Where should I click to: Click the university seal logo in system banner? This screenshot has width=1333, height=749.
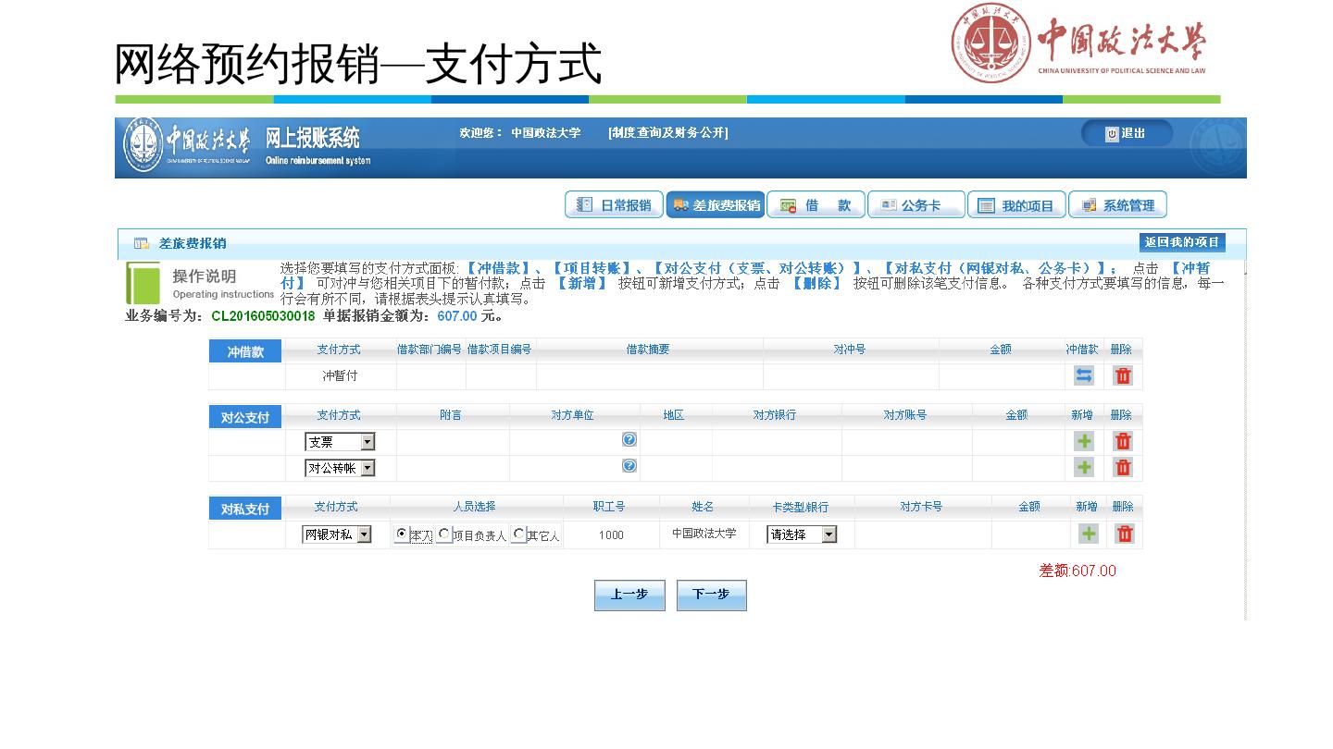tap(143, 145)
